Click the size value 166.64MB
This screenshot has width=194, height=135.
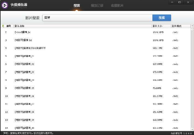pyautogui.click(x=157, y=80)
